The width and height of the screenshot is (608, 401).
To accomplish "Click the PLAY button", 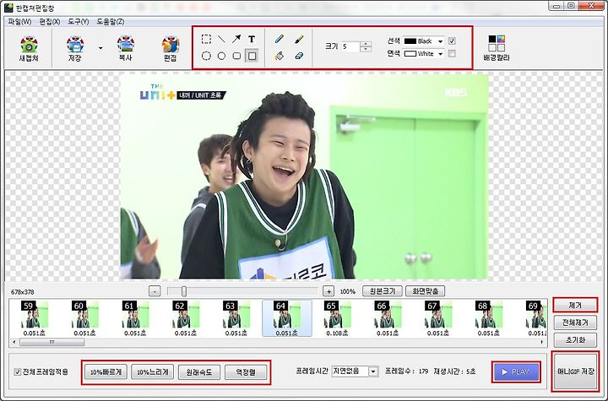I will [x=516, y=372].
